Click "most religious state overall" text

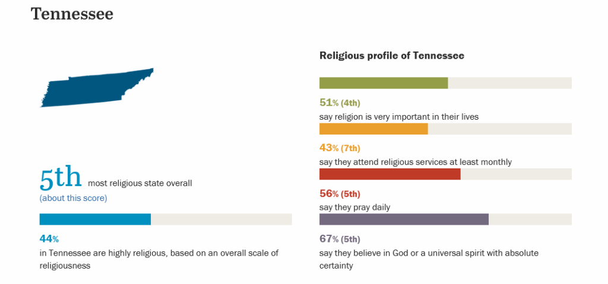pyautogui.click(x=140, y=183)
